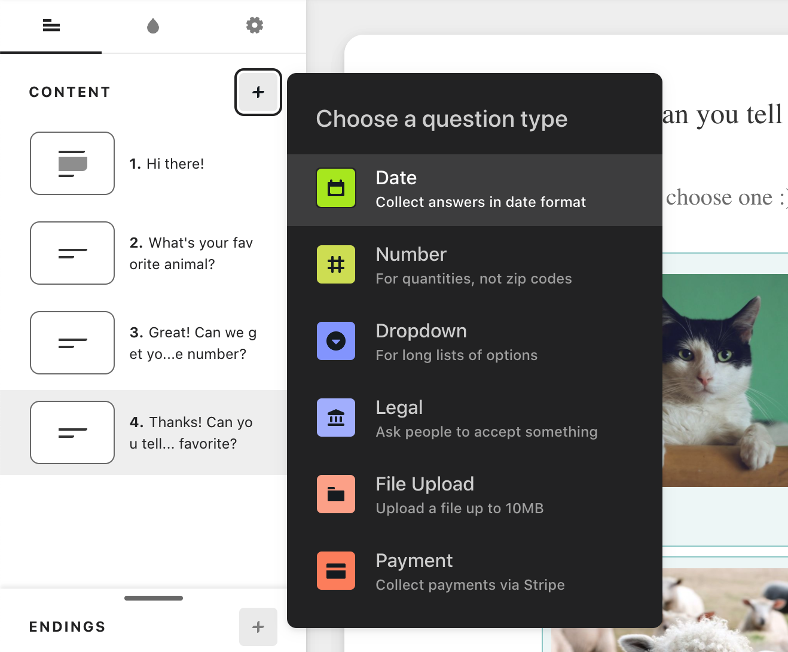Open the Design tab with the droplet icon

(153, 26)
